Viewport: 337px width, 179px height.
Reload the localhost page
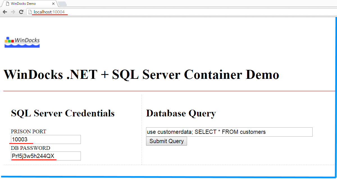(21, 12)
